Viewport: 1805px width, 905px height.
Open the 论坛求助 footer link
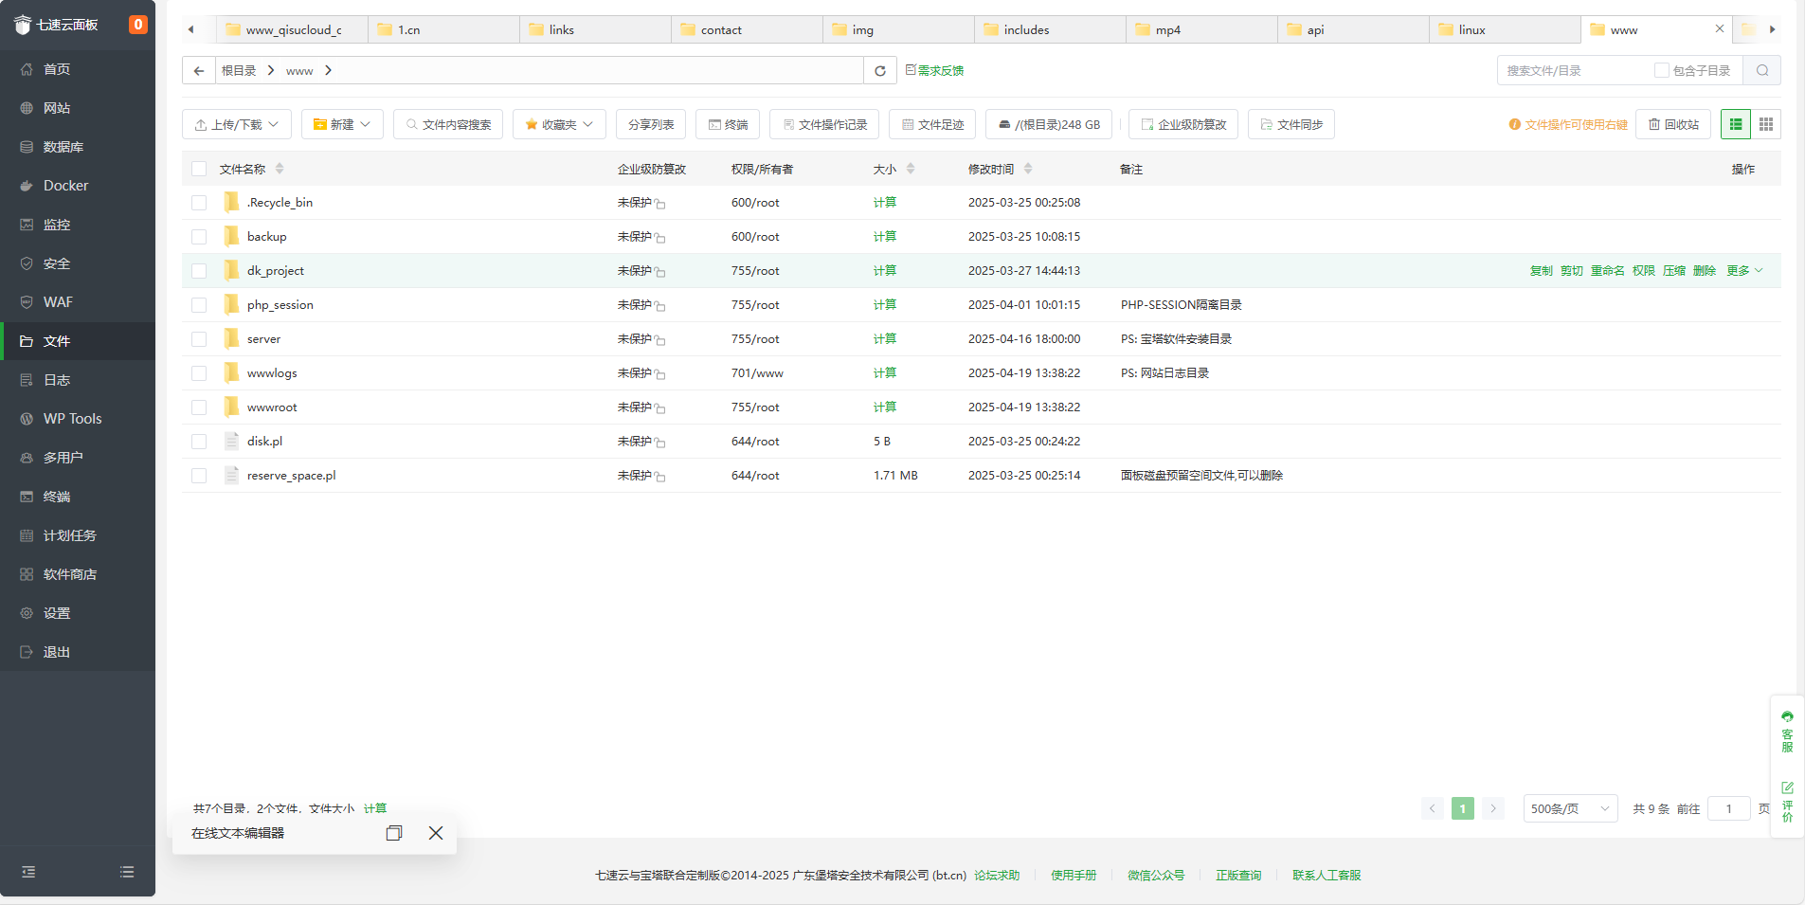997,876
